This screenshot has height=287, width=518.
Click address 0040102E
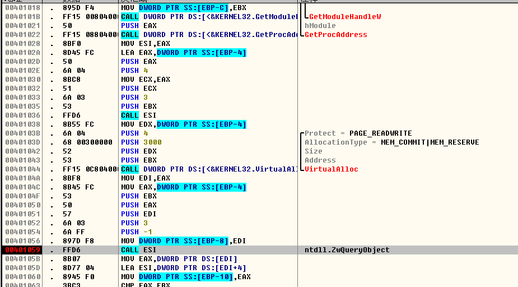(x=22, y=71)
